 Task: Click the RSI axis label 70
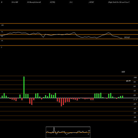tap(2, 32)
